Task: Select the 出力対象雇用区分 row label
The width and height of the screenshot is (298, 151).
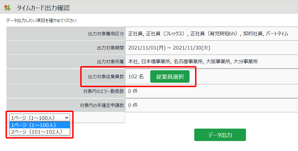Action: click(x=106, y=34)
